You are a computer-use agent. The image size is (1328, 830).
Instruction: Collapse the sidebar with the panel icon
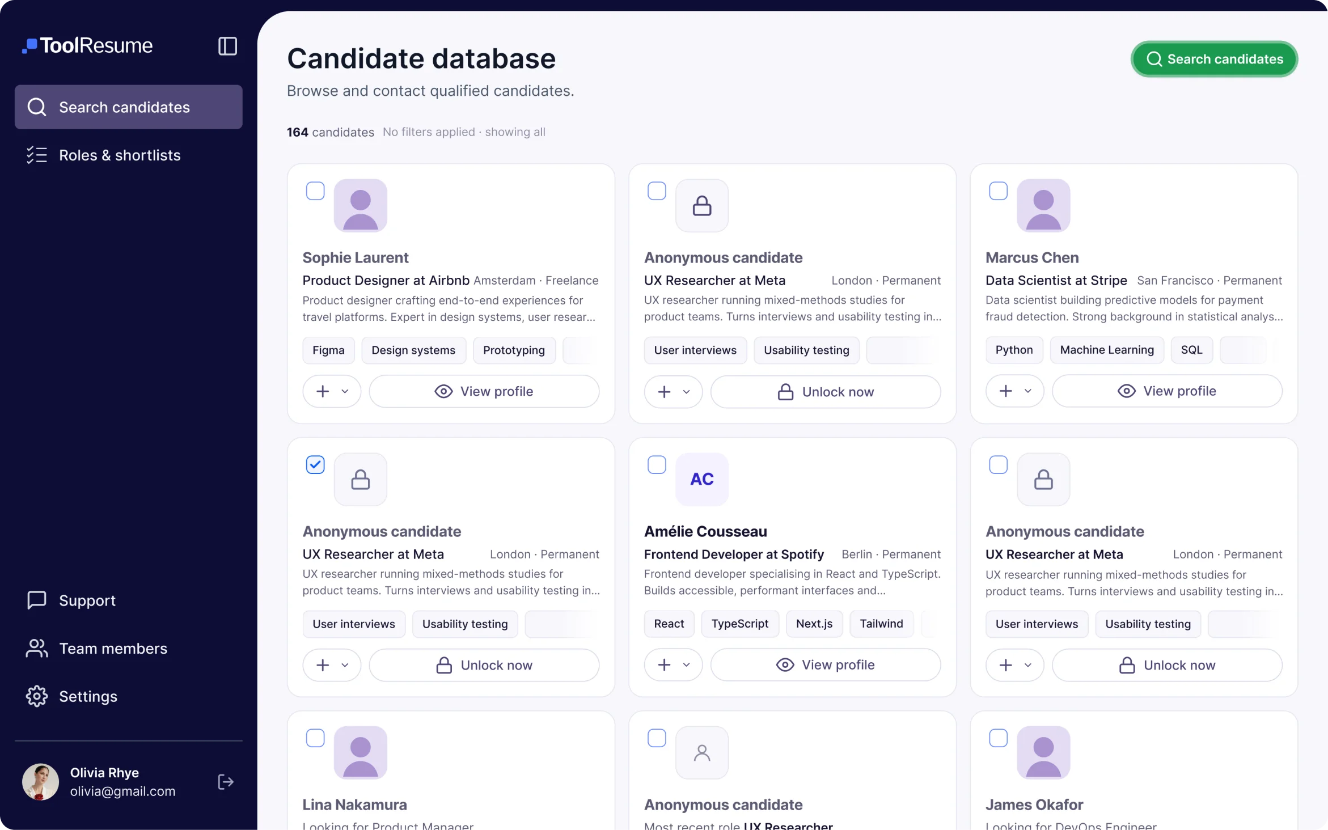pyautogui.click(x=227, y=46)
